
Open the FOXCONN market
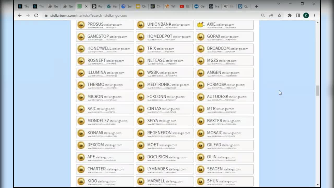(x=165, y=97)
